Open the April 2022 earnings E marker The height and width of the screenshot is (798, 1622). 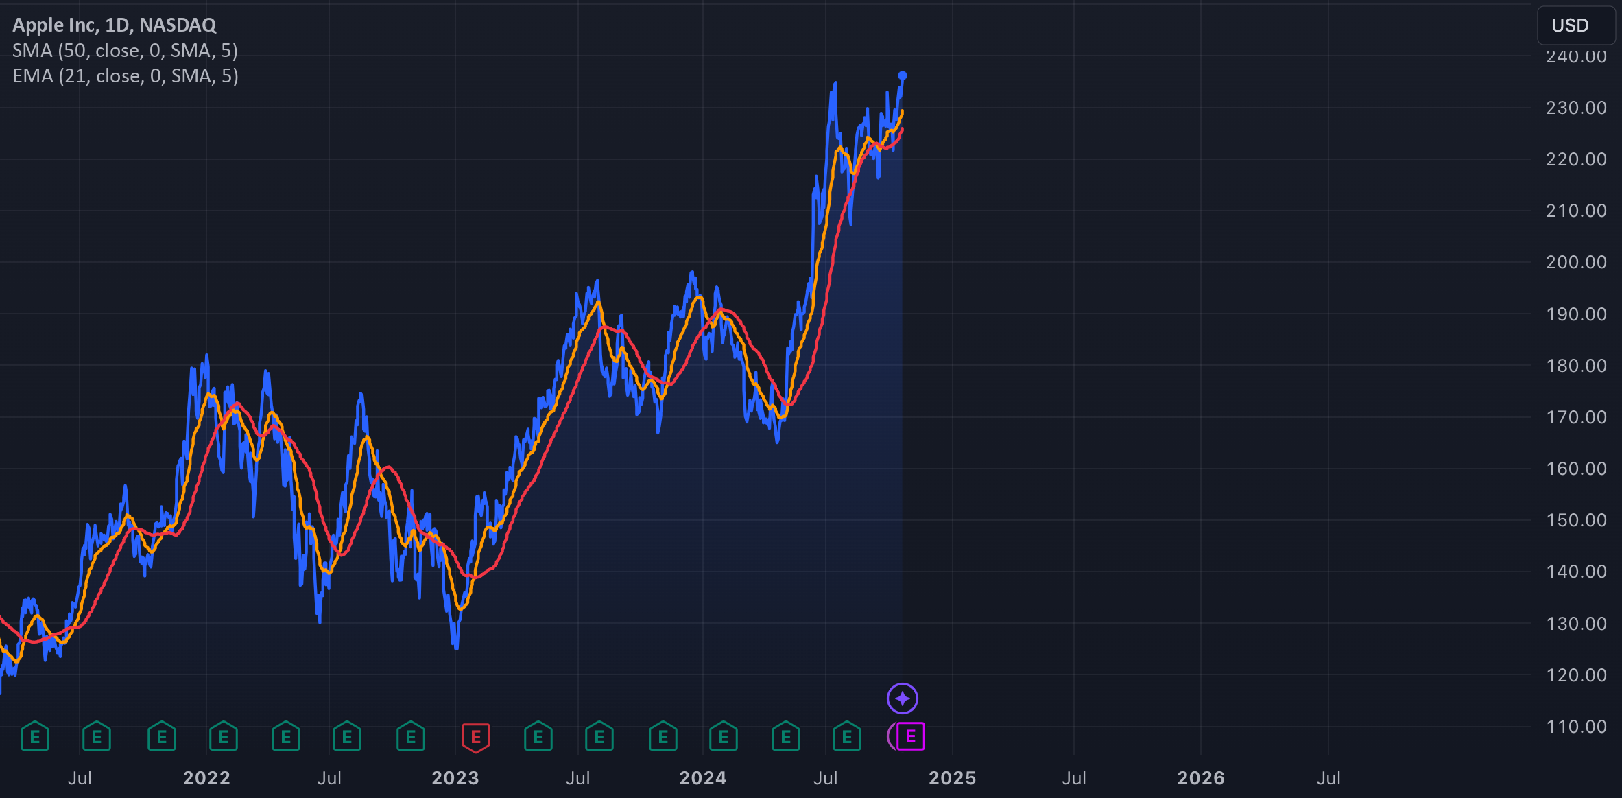(286, 737)
